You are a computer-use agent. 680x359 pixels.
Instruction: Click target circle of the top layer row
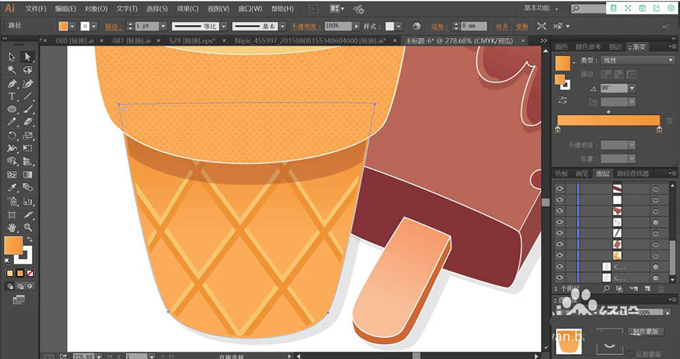click(x=656, y=188)
